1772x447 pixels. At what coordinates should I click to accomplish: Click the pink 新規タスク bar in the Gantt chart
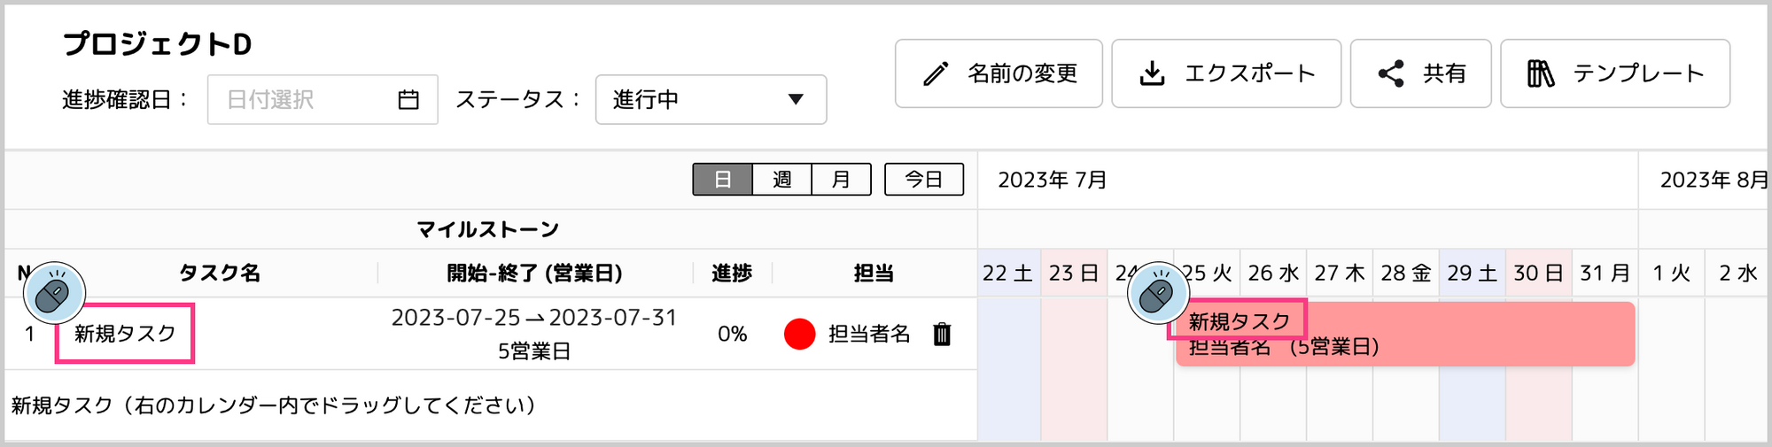(1404, 334)
